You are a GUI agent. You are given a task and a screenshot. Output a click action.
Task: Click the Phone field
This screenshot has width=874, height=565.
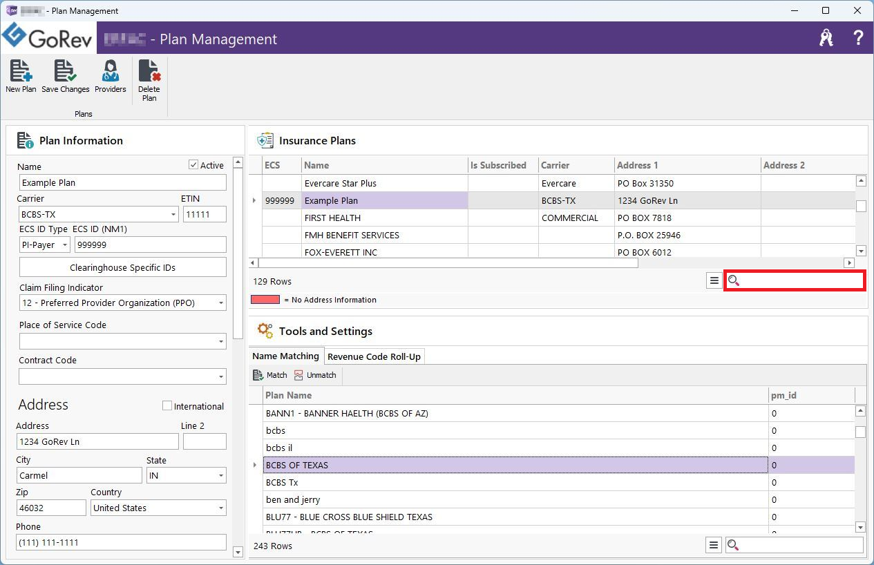[122, 542]
